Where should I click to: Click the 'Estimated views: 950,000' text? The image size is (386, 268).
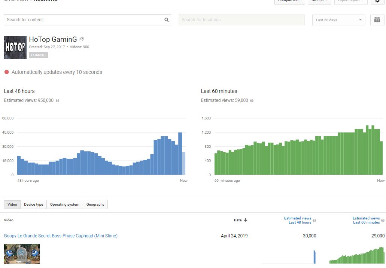pos(28,100)
